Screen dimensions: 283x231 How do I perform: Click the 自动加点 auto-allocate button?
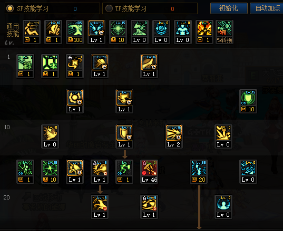(267, 8)
